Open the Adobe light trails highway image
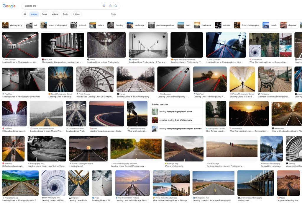 point(106,114)
